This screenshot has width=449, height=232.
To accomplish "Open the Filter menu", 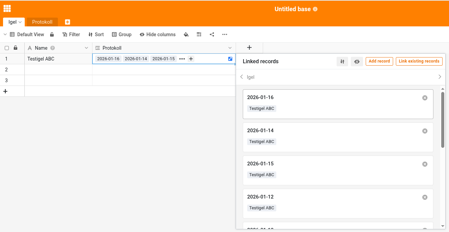I will pos(71,34).
